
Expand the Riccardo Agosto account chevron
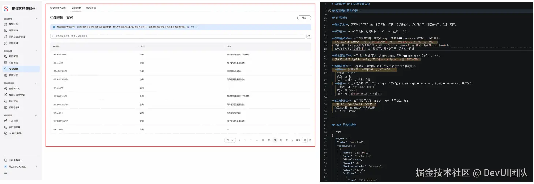pos(36,166)
